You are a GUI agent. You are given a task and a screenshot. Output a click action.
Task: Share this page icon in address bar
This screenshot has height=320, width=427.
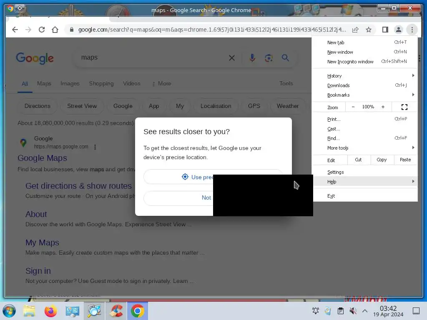pyautogui.click(x=355, y=30)
